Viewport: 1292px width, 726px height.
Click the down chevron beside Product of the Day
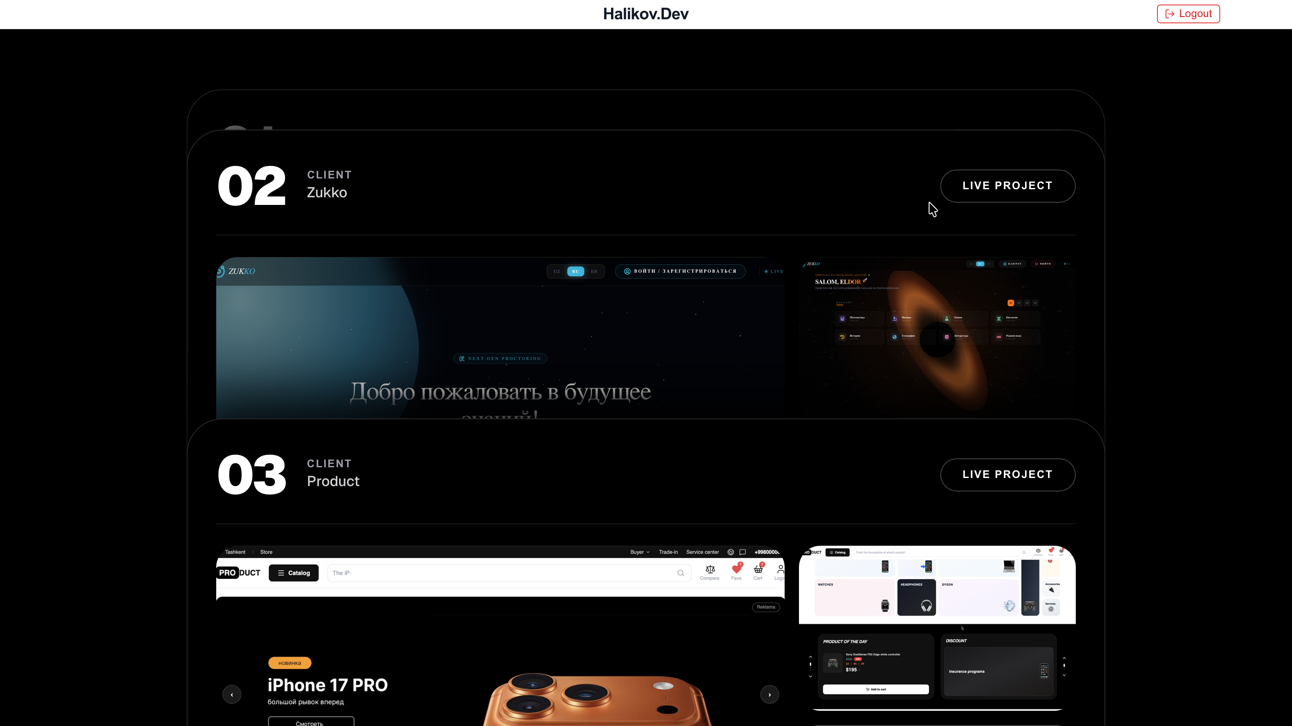[811, 676]
